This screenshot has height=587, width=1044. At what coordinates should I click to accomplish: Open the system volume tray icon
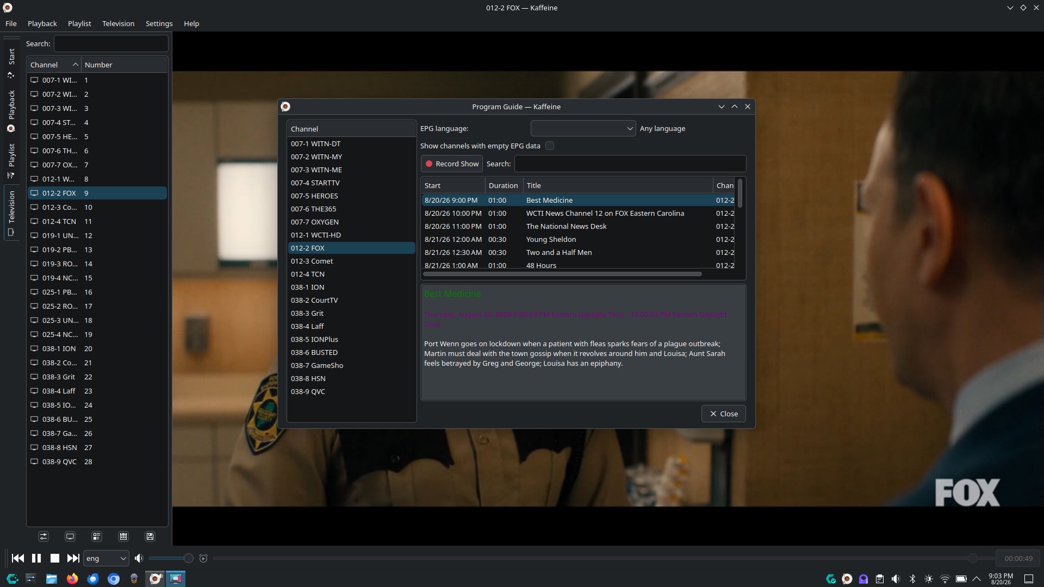pos(896,579)
